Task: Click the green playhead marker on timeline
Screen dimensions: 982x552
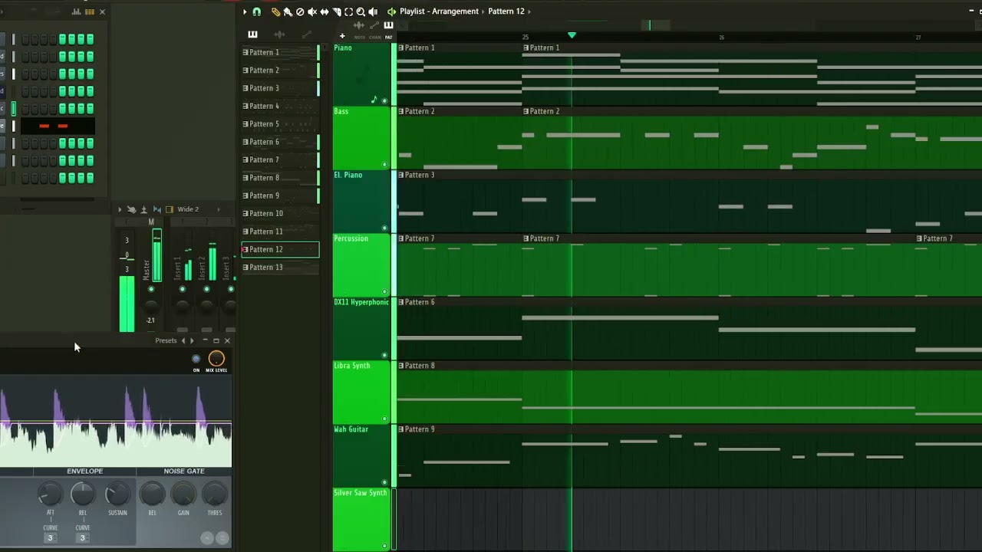Action: 572,35
